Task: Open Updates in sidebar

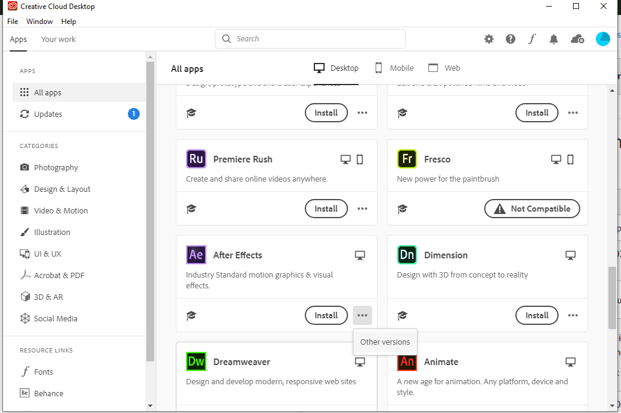Action: [x=79, y=114]
